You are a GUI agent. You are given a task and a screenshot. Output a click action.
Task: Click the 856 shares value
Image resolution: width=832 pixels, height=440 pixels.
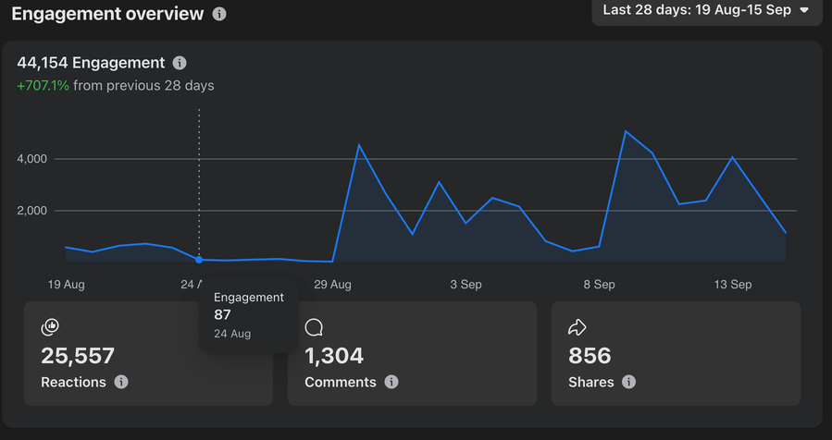(590, 356)
